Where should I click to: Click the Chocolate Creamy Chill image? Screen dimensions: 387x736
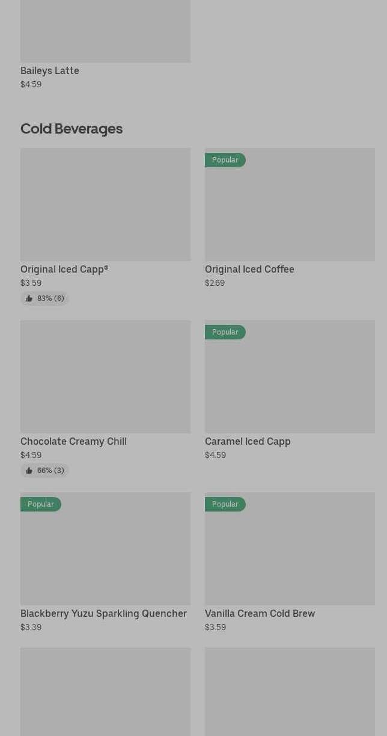pos(105,377)
